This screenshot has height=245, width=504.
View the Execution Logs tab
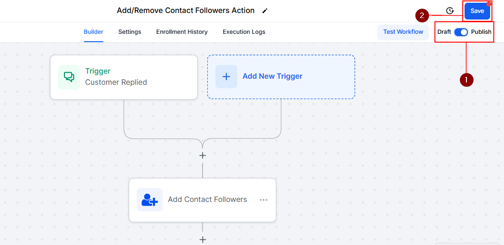pos(244,32)
